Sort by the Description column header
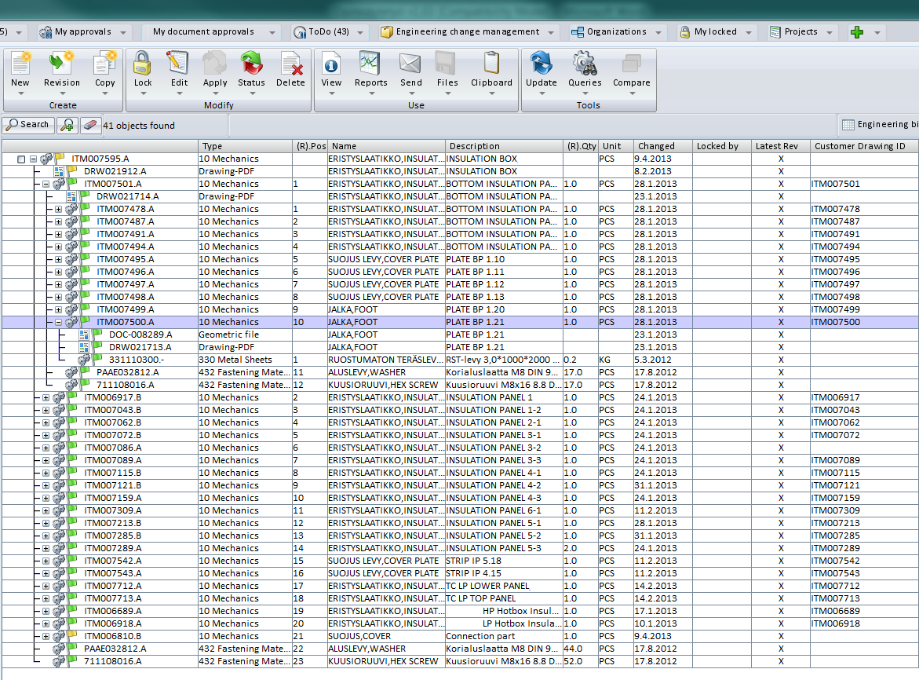 click(x=504, y=146)
